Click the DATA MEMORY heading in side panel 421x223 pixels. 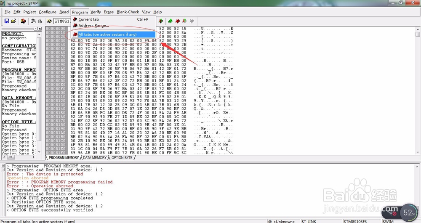19,98
